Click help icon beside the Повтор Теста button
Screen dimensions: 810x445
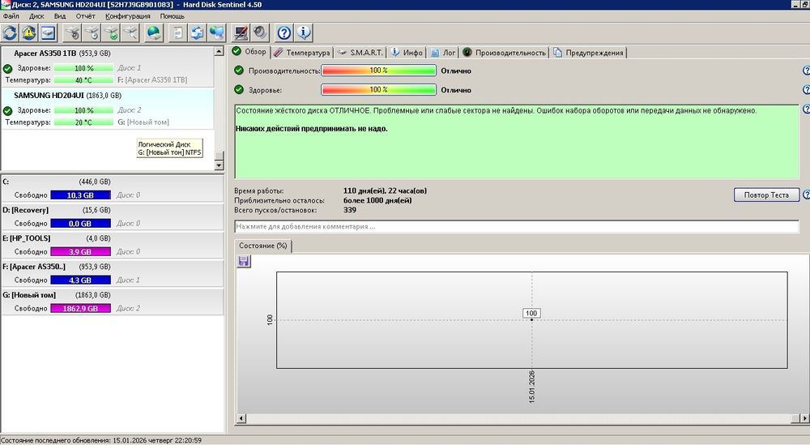806,195
